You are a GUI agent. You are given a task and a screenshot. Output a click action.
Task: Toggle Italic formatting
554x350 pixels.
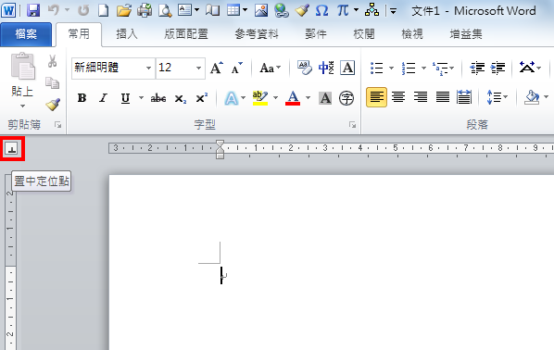coord(103,98)
